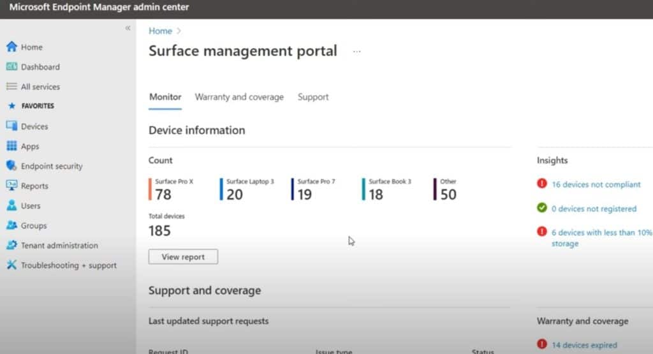This screenshot has height=354, width=653.
Task: Open the 16 devices not compliant link
Action: pyautogui.click(x=596, y=184)
